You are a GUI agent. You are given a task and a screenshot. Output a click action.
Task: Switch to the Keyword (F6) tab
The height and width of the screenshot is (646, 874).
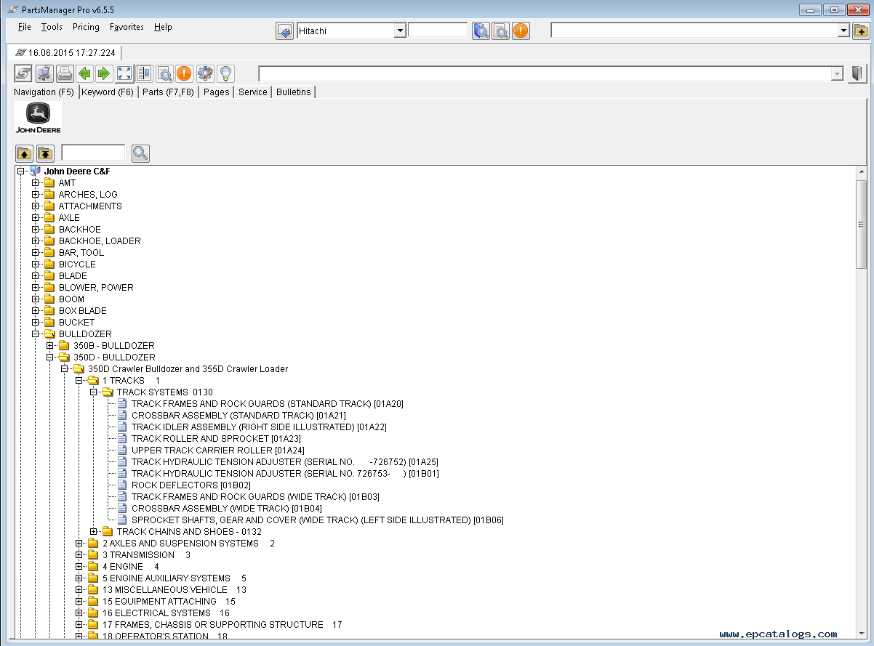(x=108, y=92)
